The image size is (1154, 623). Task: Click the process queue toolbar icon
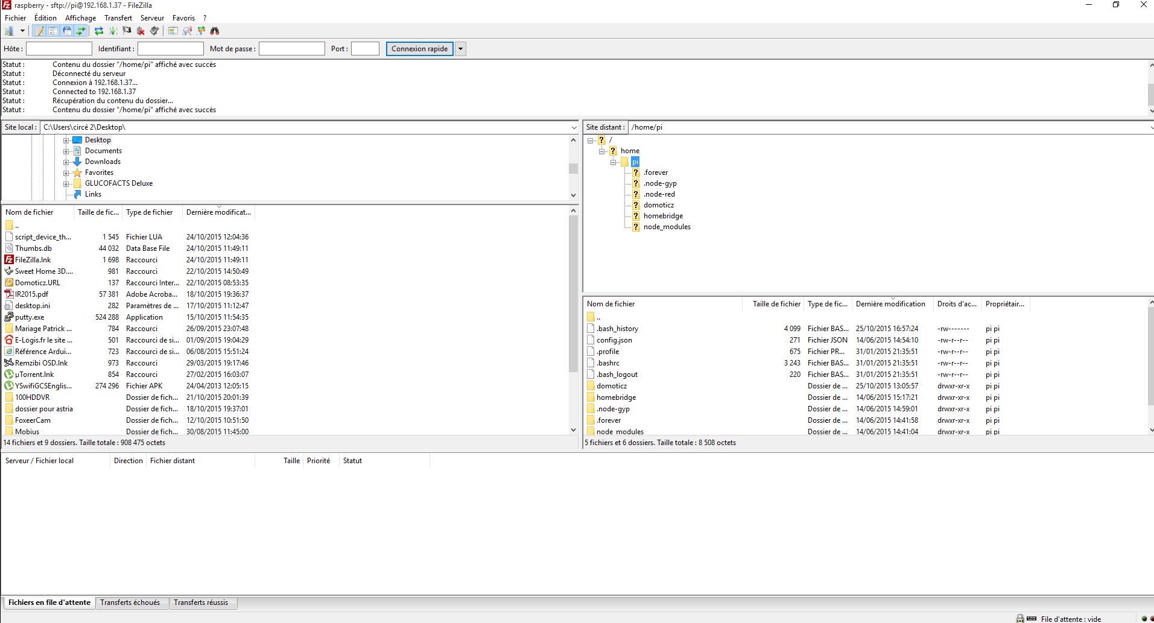[113, 31]
